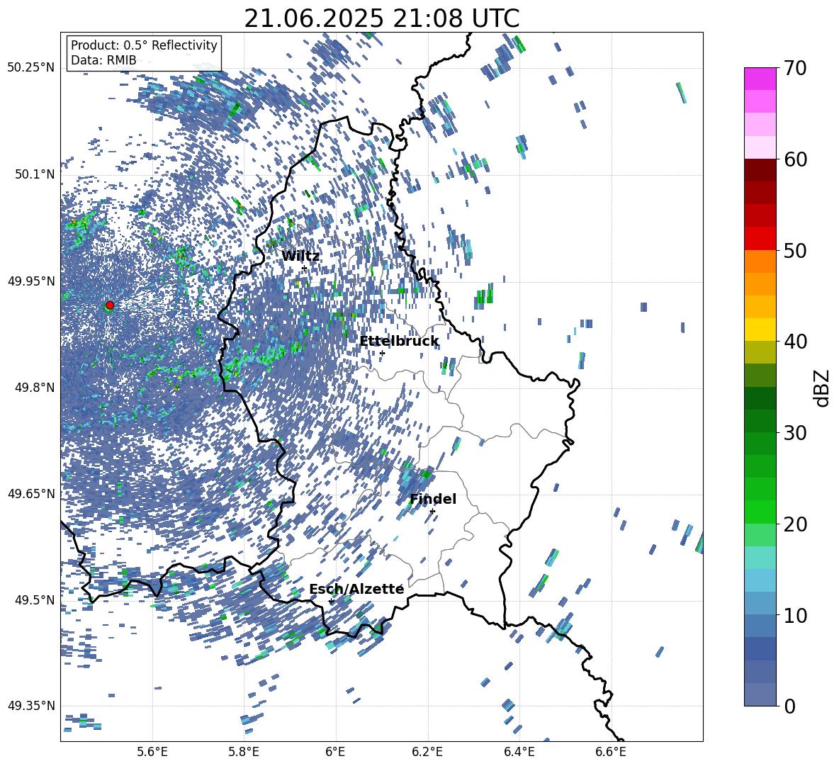The width and height of the screenshot is (839, 766).
Task: Click the colorbar tick value 60
Action: (x=795, y=159)
